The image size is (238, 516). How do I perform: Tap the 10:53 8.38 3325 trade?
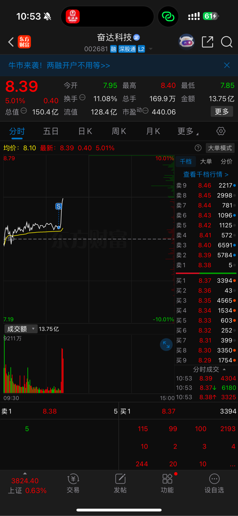click(206, 397)
